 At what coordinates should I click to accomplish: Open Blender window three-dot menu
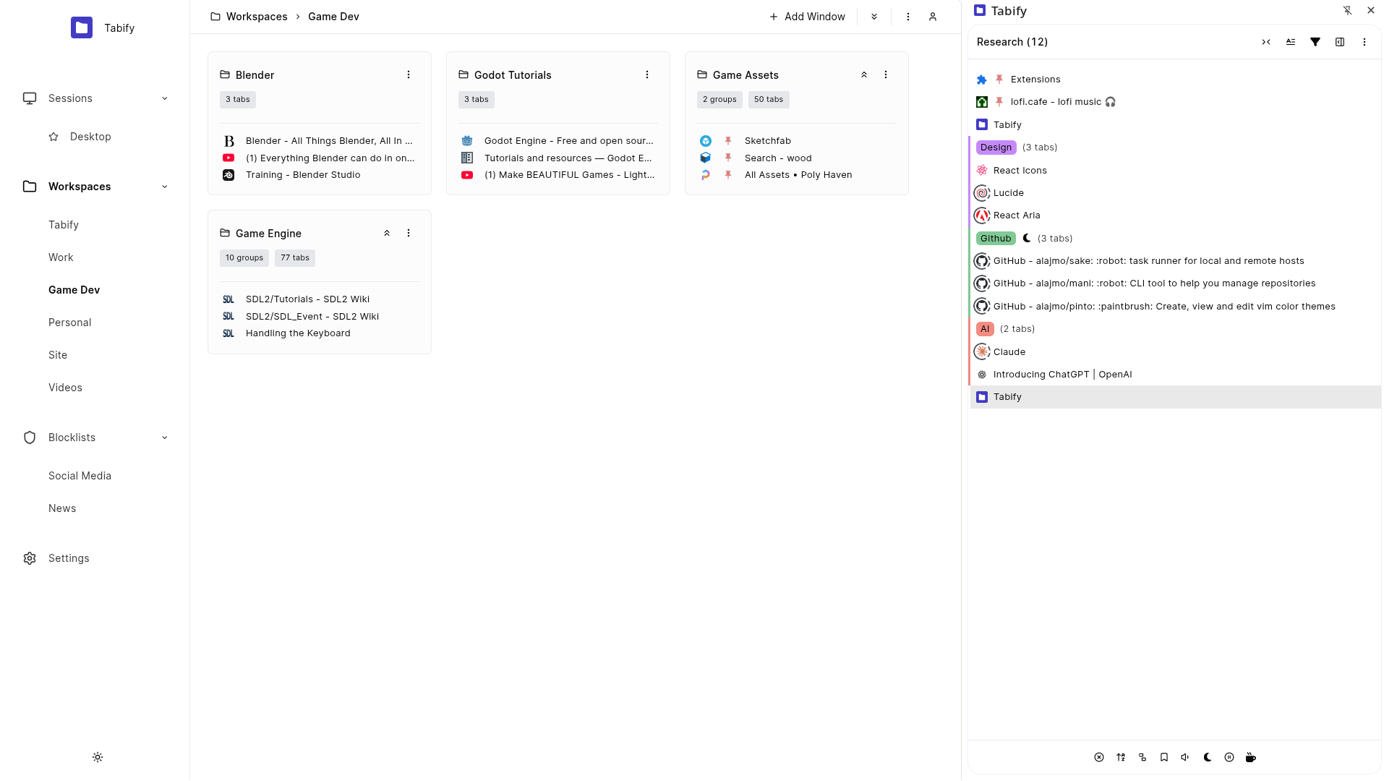(409, 74)
